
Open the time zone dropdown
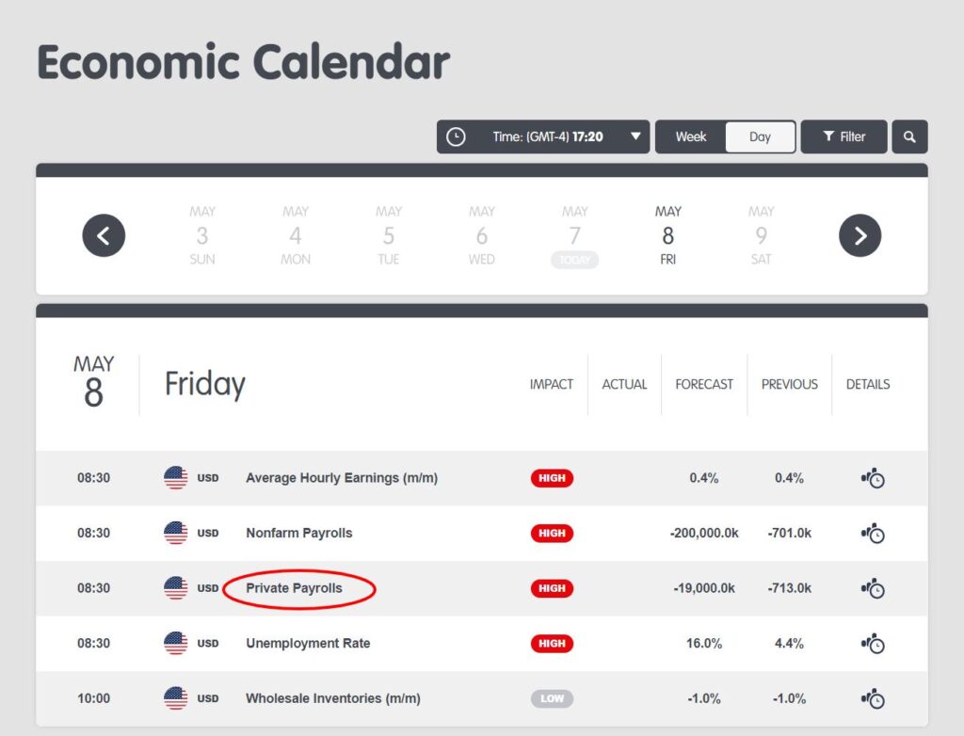pos(635,136)
